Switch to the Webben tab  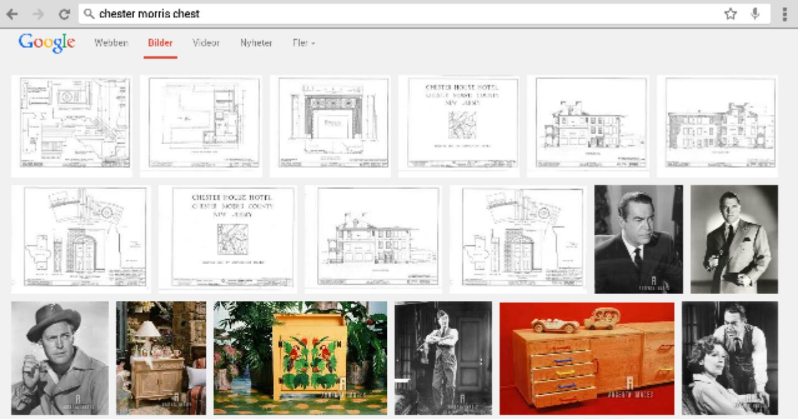tap(111, 43)
